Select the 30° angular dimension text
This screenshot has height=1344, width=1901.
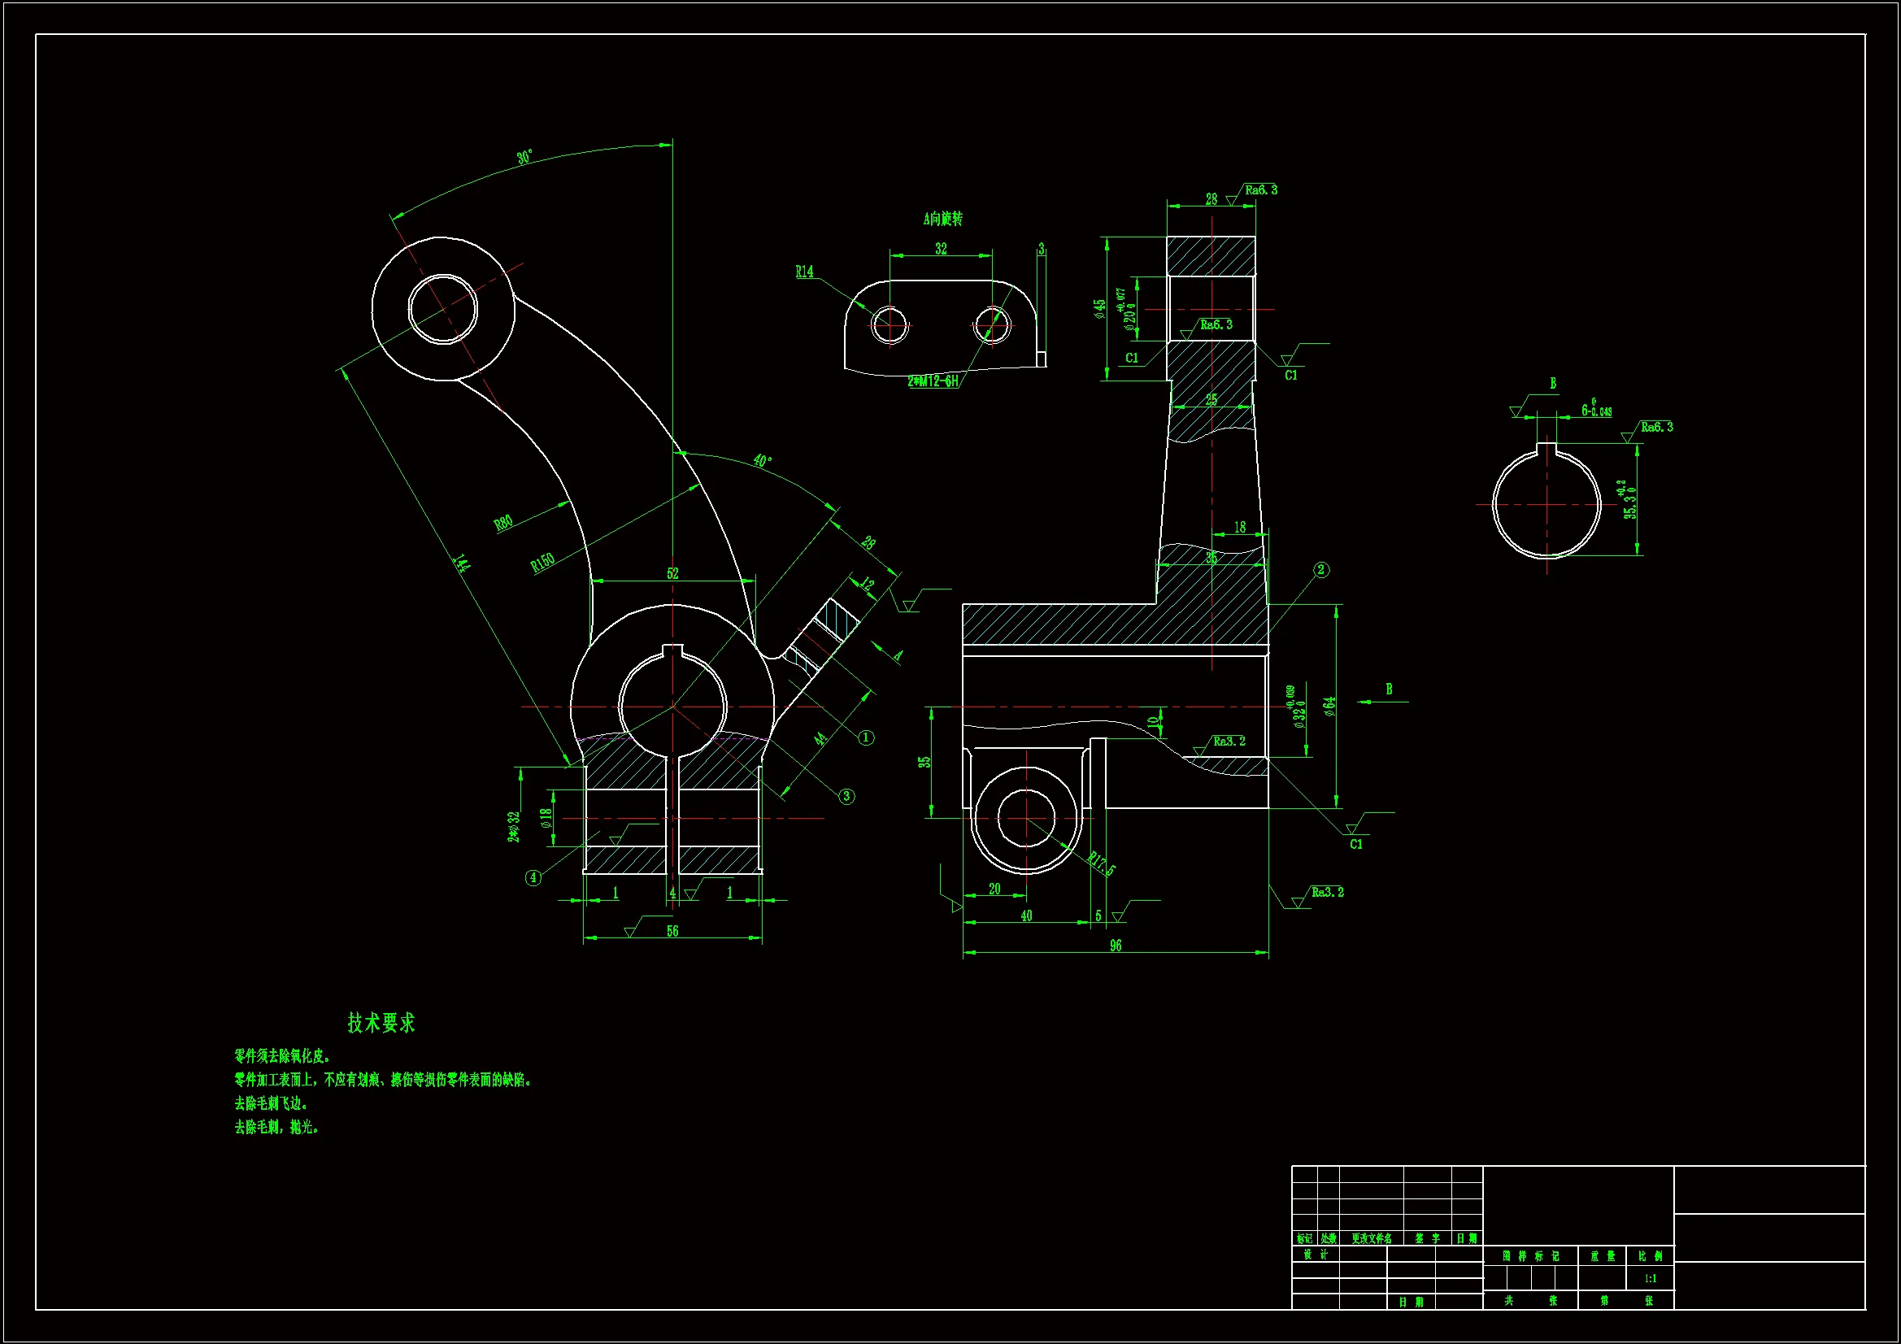click(x=525, y=158)
